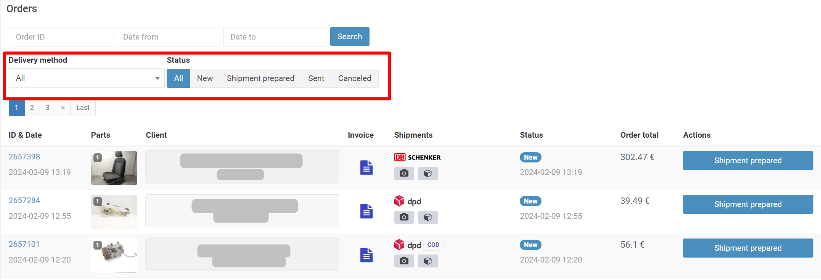The height and width of the screenshot is (280, 821).
Task: Click camera icon for order 2657398 shipment
Action: [404, 173]
